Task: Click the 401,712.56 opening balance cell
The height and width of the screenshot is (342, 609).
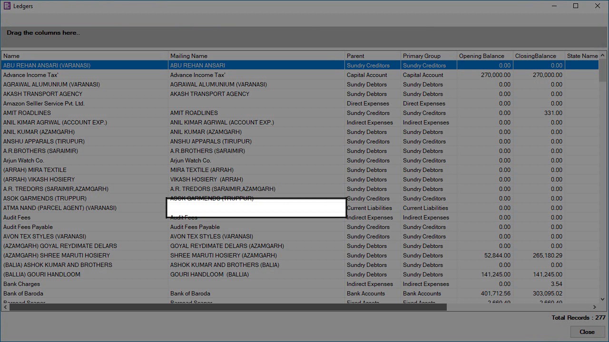Action: click(485, 293)
